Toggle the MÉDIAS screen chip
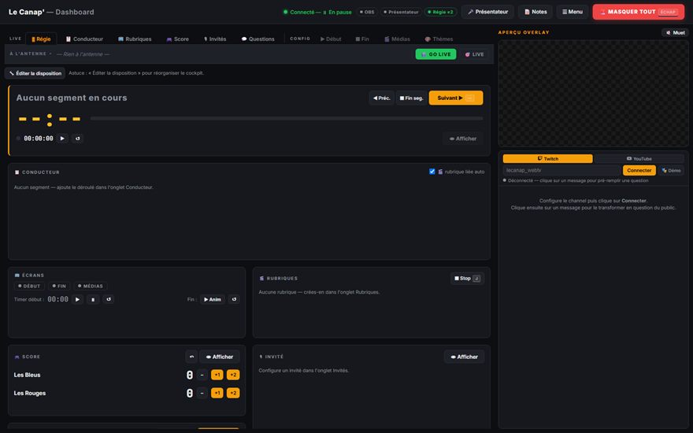The width and height of the screenshot is (693, 433). pos(91,286)
